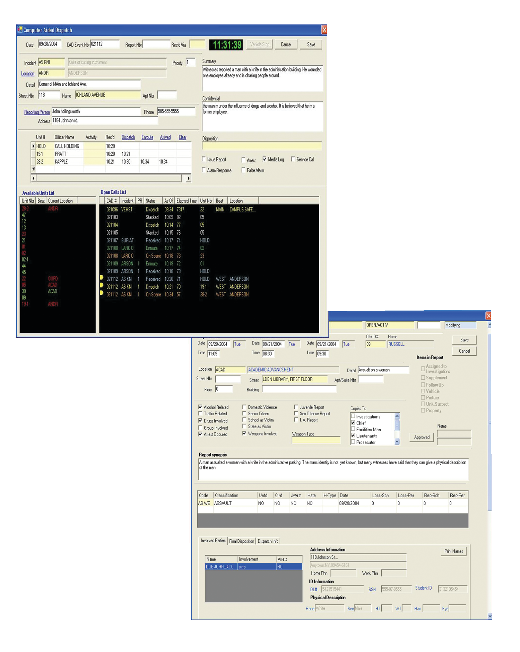The height and width of the screenshot is (652, 520).
Task: Open the Reporting Person link
Action: 37,112
